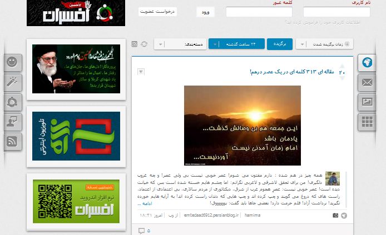This screenshot has width=386, height=235.
Task: Toggle the برگزیده filter button
Action: click(280, 44)
